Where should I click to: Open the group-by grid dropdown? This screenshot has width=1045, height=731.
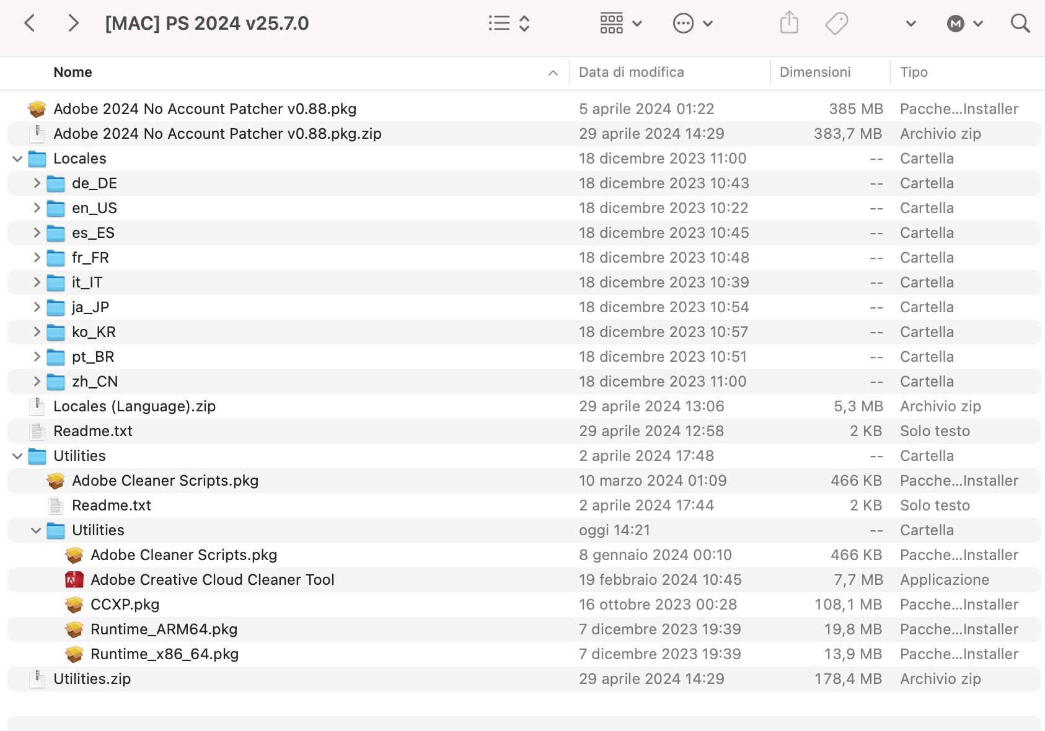(620, 24)
